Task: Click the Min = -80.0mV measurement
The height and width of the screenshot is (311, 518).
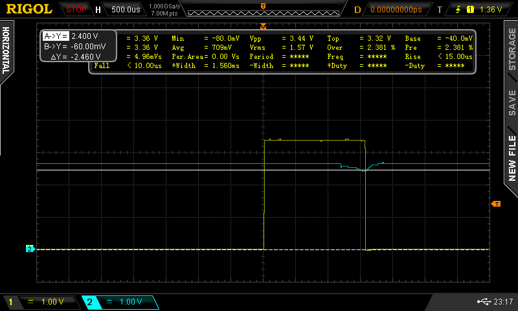Action: tap(205, 39)
